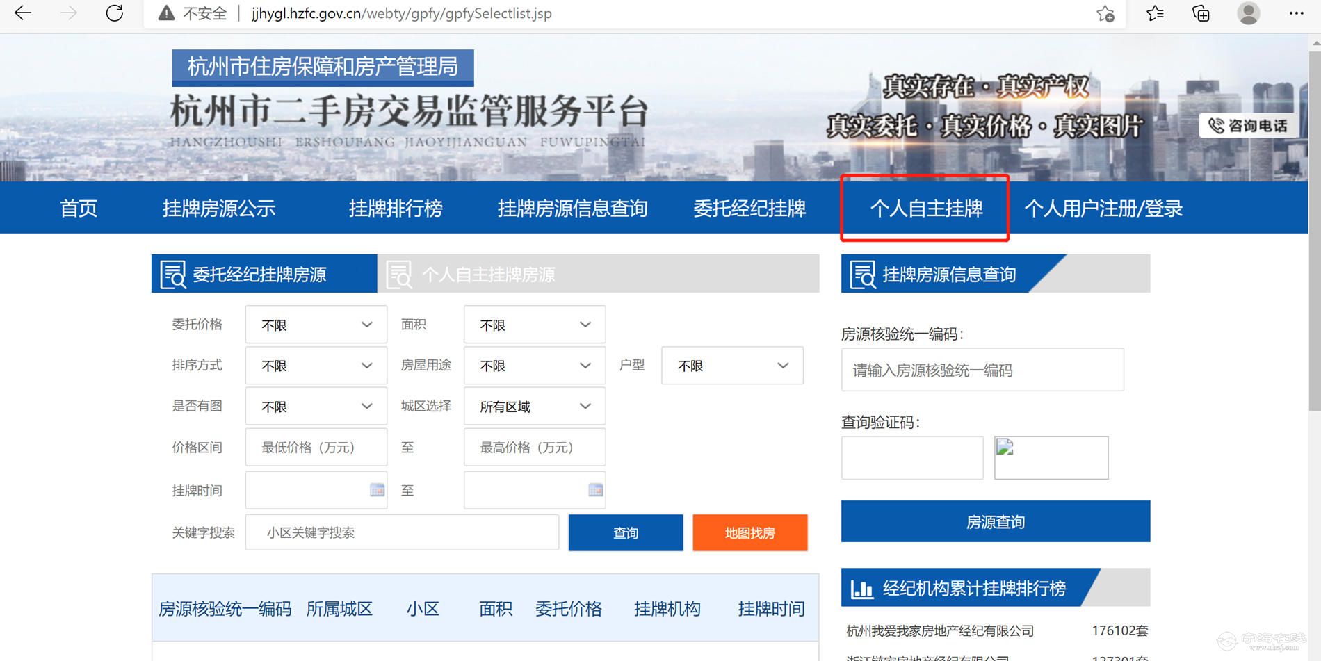
Task: Reload the page with refresh icon
Action: pos(114,13)
